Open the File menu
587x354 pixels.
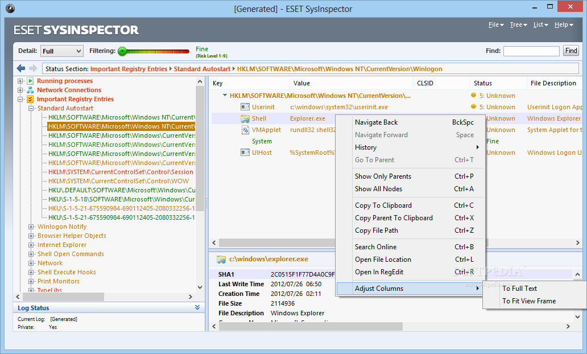pos(496,24)
